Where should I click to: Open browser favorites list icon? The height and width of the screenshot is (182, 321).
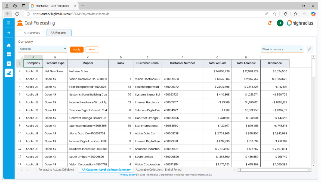[x=295, y=14]
